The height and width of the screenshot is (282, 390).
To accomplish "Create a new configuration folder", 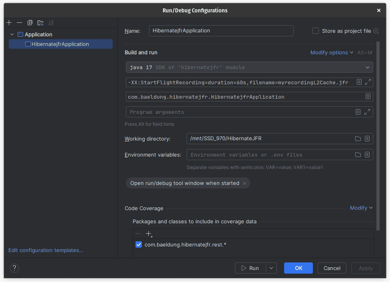I will point(40,23).
